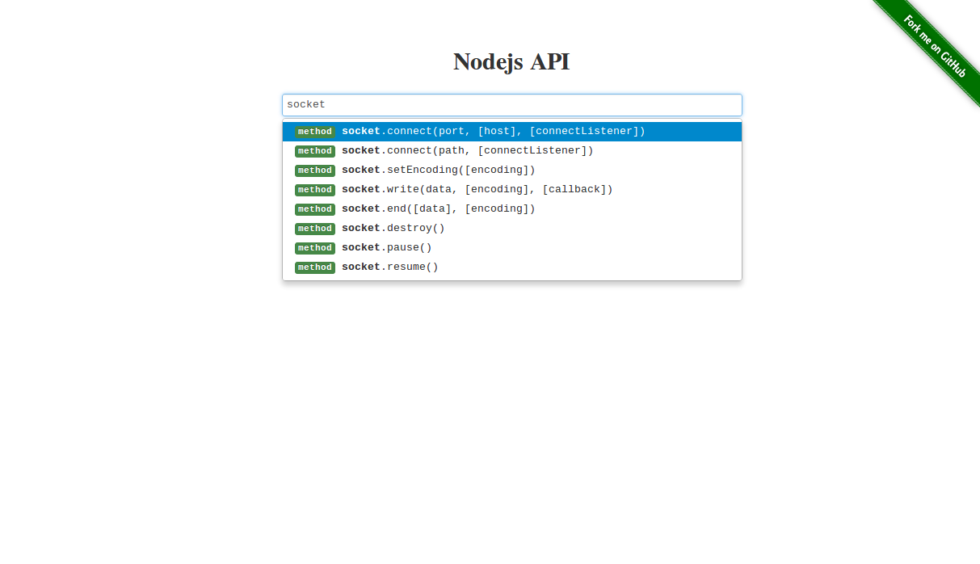Pick socket.pause() from the list
Image resolution: width=980 pixels, height=564 pixels.
[511, 248]
